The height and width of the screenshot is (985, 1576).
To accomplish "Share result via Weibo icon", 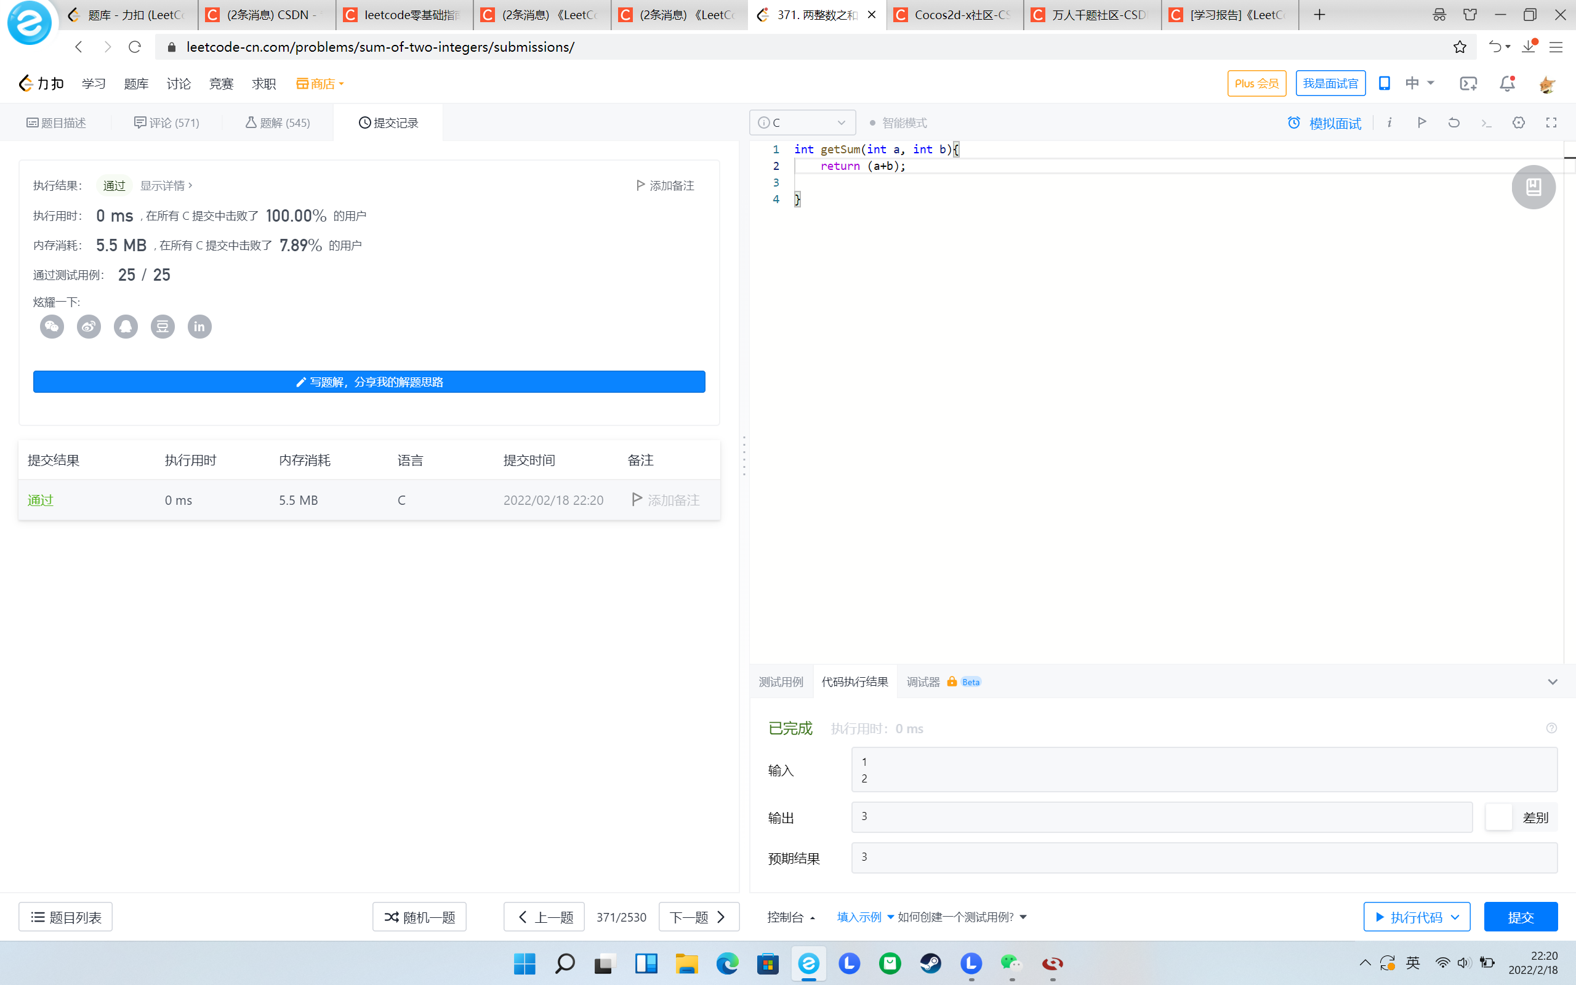I will pos(89,326).
